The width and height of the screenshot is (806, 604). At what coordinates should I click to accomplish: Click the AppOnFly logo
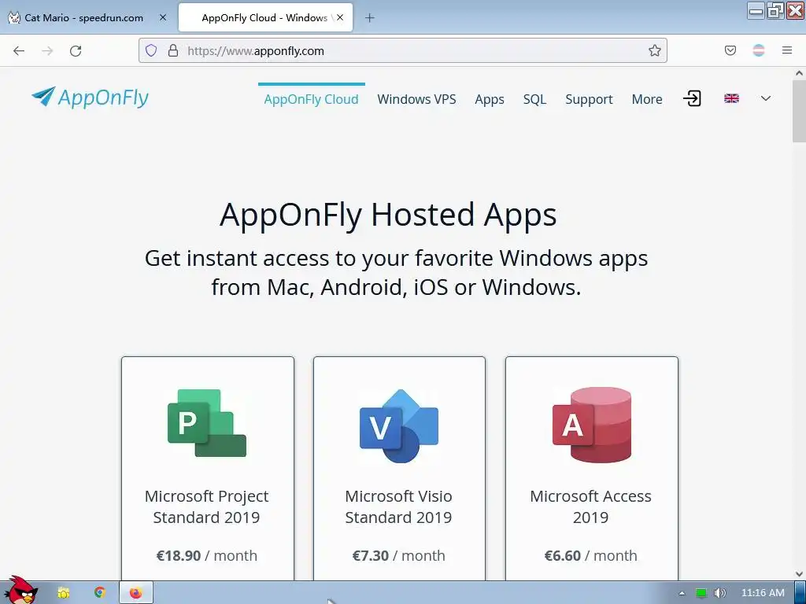pyautogui.click(x=90, y=97)
